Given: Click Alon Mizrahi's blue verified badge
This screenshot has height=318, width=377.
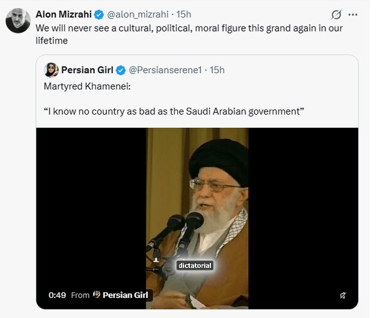Looking at the screenshot, I should [x=99, y=14].
